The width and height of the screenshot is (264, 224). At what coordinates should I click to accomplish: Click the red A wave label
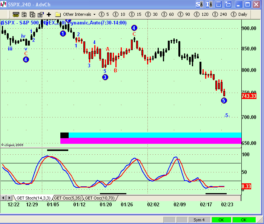coord(107,49)
